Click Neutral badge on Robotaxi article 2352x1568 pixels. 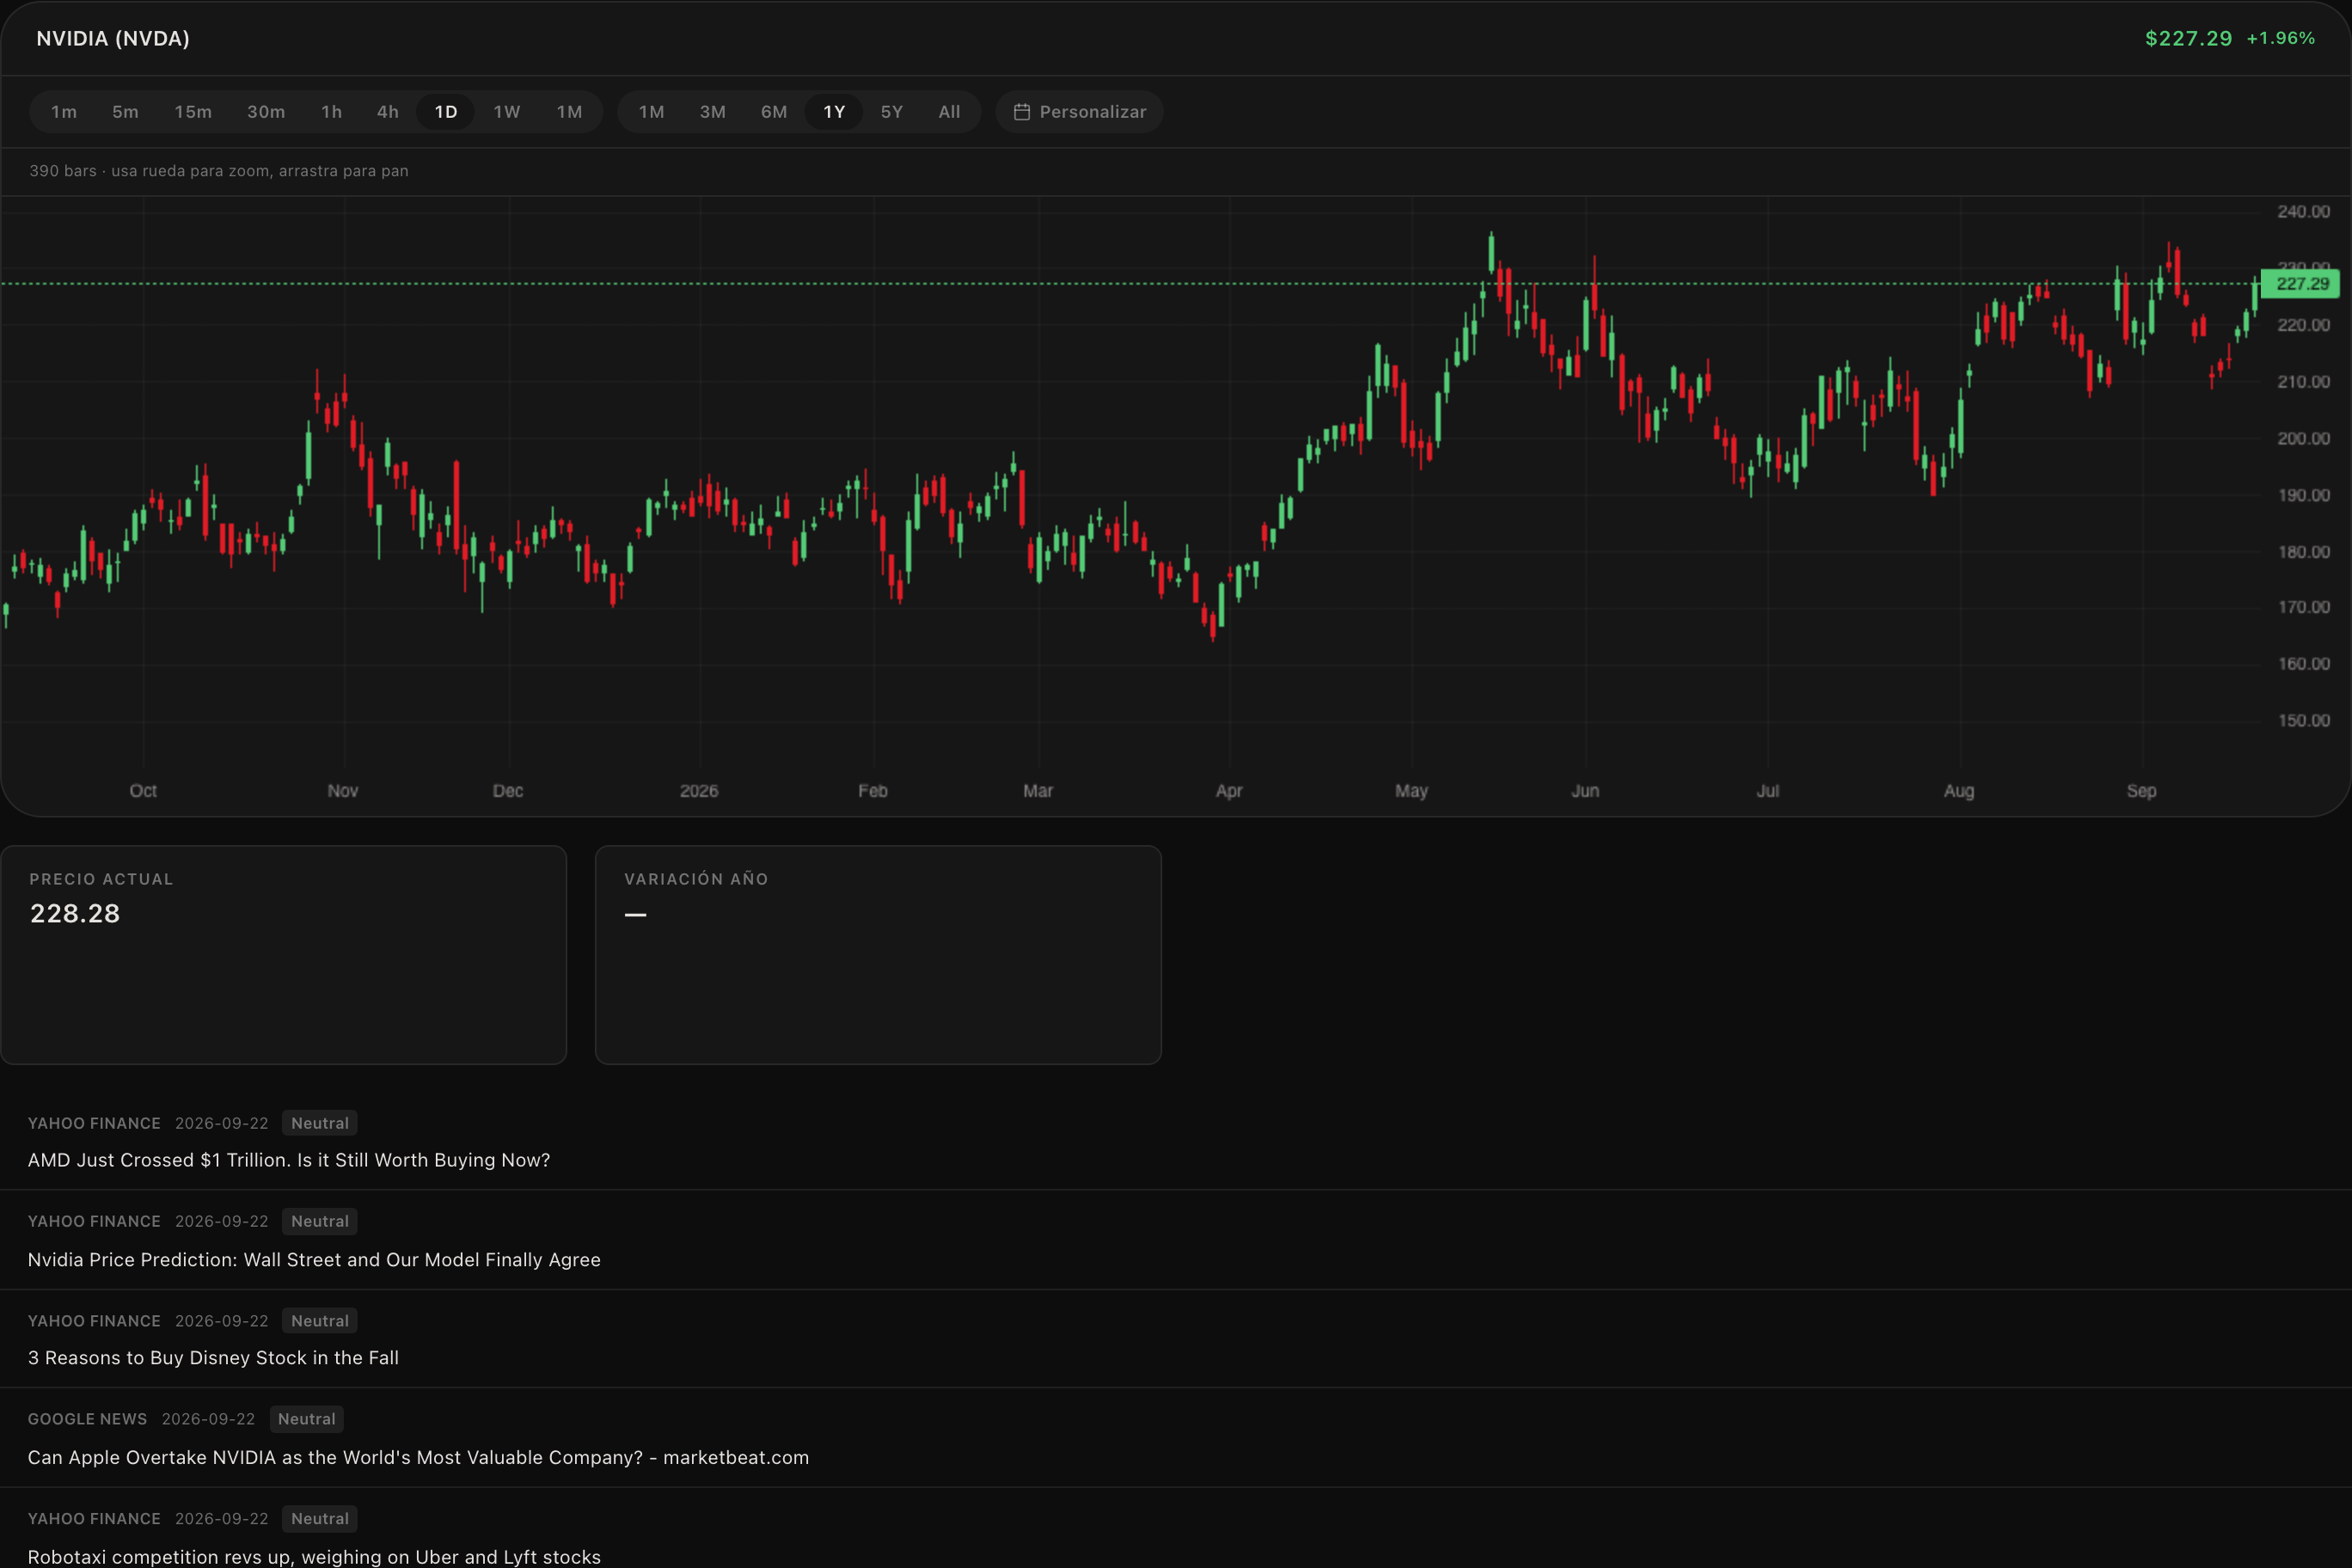[320, 1519]
